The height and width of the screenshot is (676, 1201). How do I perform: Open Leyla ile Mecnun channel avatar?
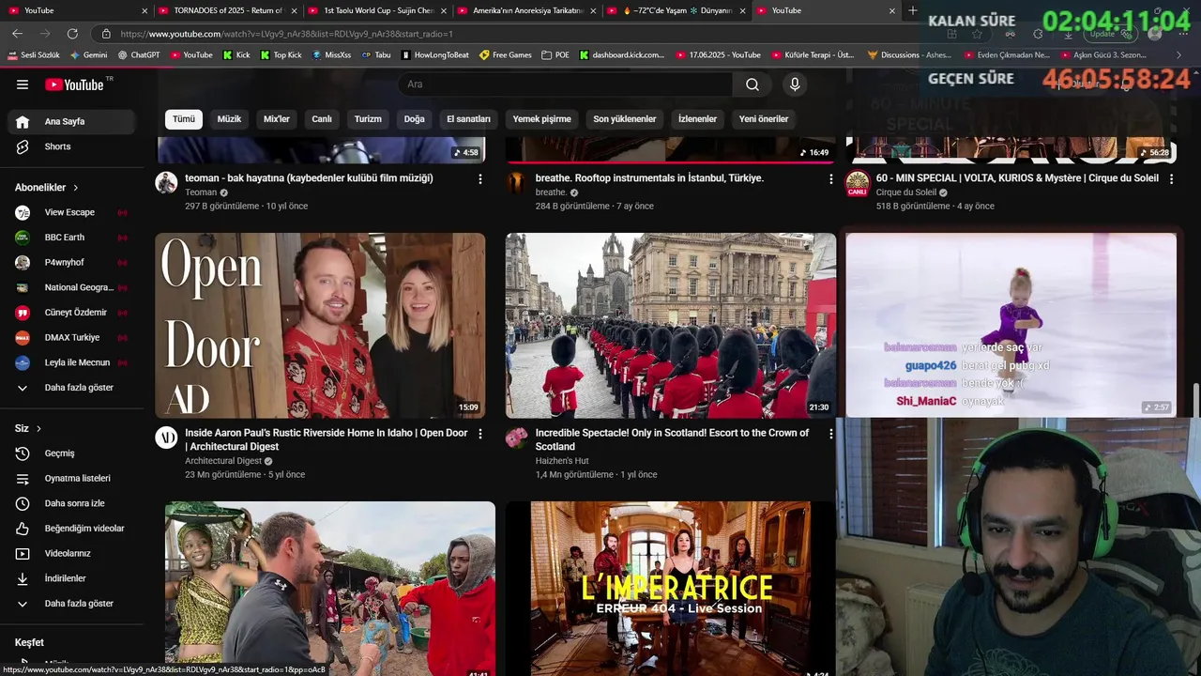point(23,362)
